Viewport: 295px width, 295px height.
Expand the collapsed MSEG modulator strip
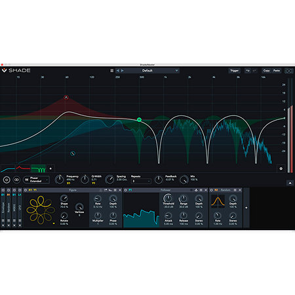pos(14,208)
